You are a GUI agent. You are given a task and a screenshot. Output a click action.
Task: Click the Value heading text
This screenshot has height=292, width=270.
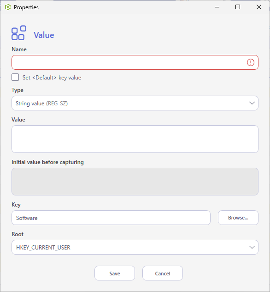point(44,35)
